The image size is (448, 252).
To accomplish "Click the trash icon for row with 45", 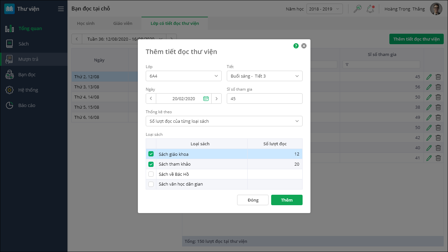I will pos(438,77).
